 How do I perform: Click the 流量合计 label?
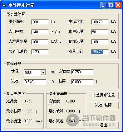coord(76,51)
